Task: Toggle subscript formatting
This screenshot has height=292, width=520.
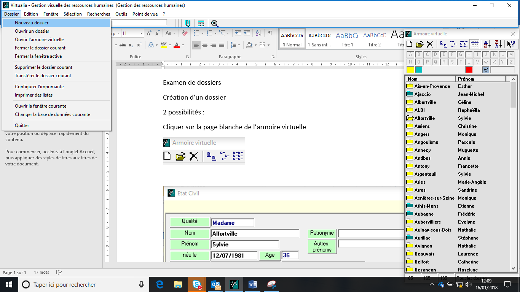Action: pos(131,45)
